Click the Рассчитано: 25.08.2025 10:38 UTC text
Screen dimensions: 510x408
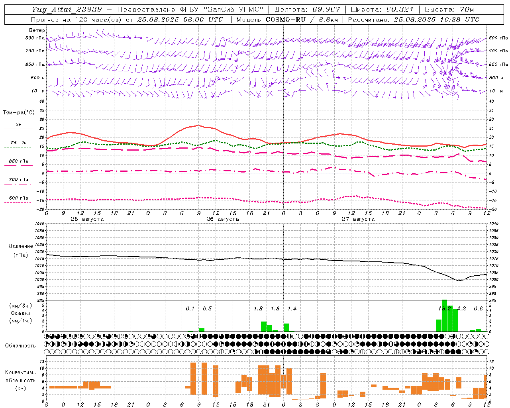[414, 20]
